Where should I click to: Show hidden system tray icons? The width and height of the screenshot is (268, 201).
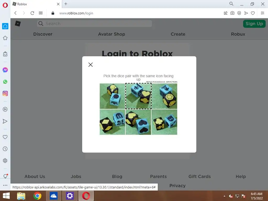click(x=224, y=196)
